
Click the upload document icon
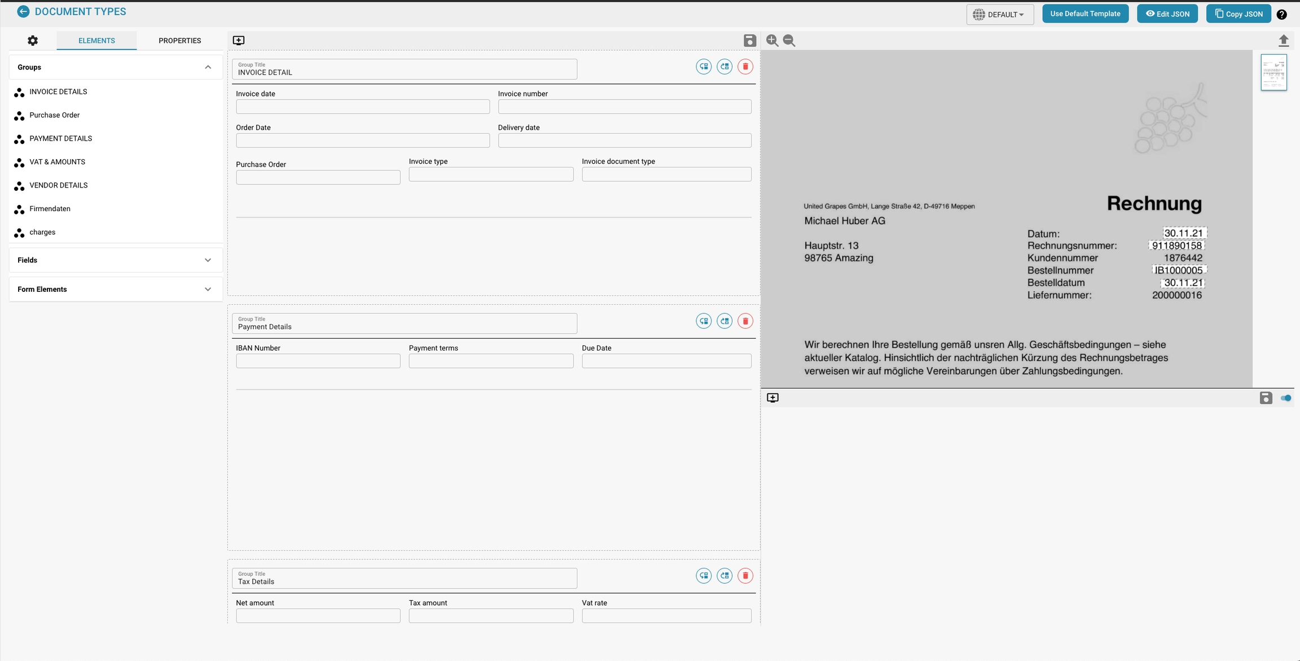point(1283,41)
